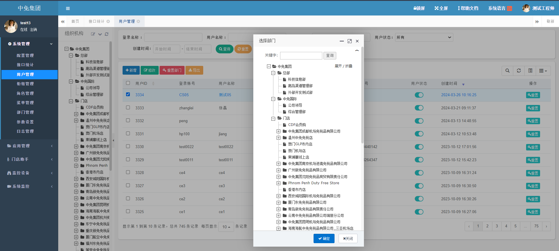
Task: Open the 用户状态 dropdown
Action: click(x=424, y=37)
